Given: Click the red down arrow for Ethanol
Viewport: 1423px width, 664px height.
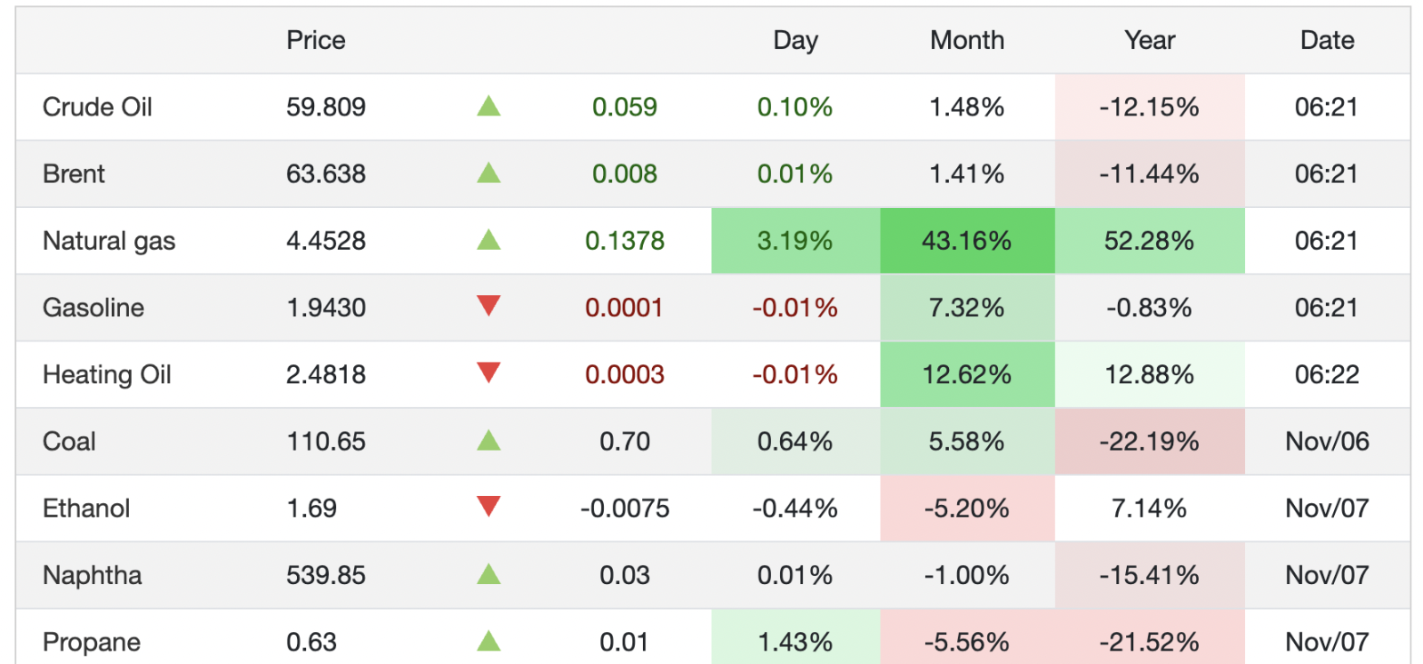Looking at the screenshot, I should 488,508.
